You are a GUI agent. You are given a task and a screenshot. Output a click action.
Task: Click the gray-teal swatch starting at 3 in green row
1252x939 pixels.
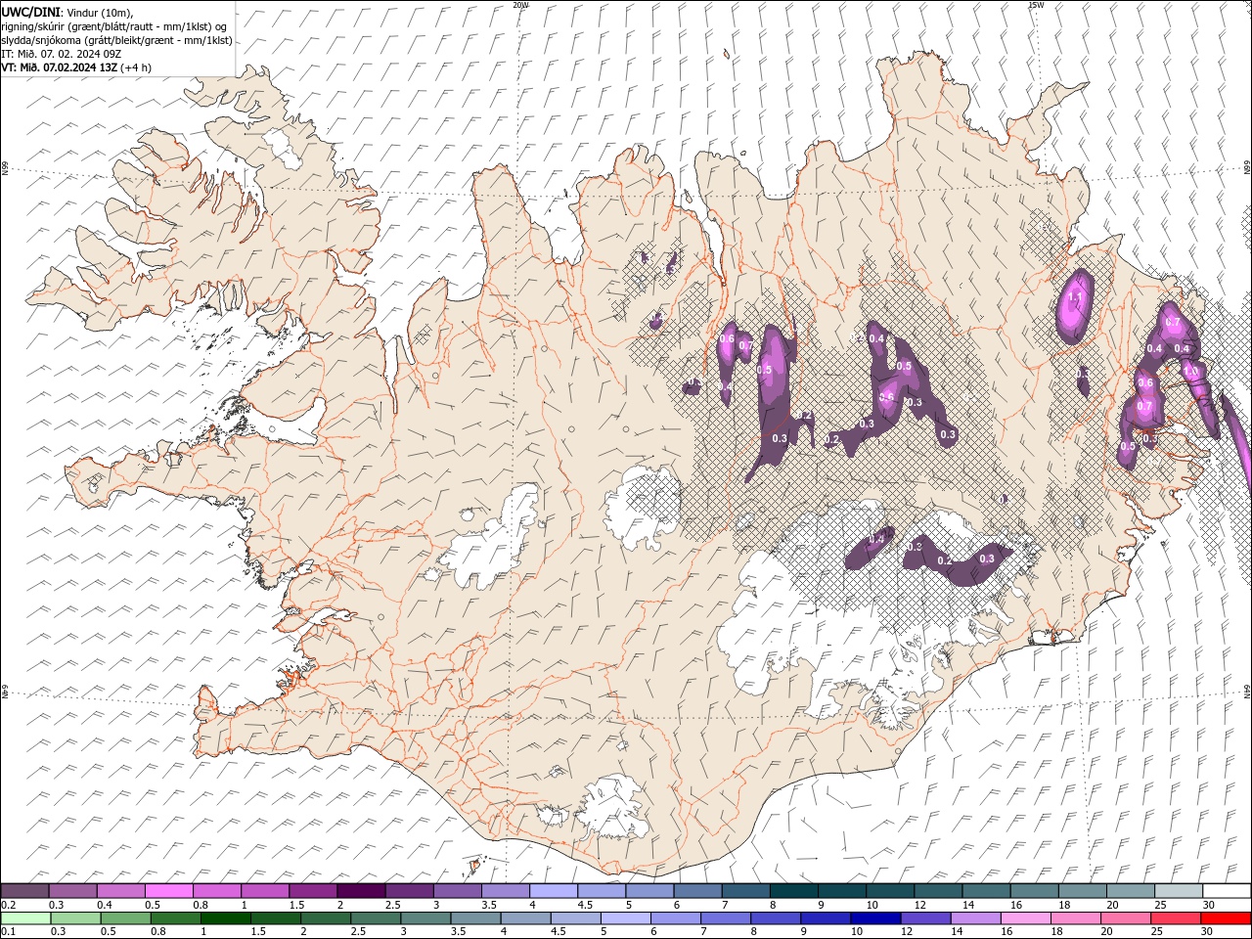pos(425,918)
